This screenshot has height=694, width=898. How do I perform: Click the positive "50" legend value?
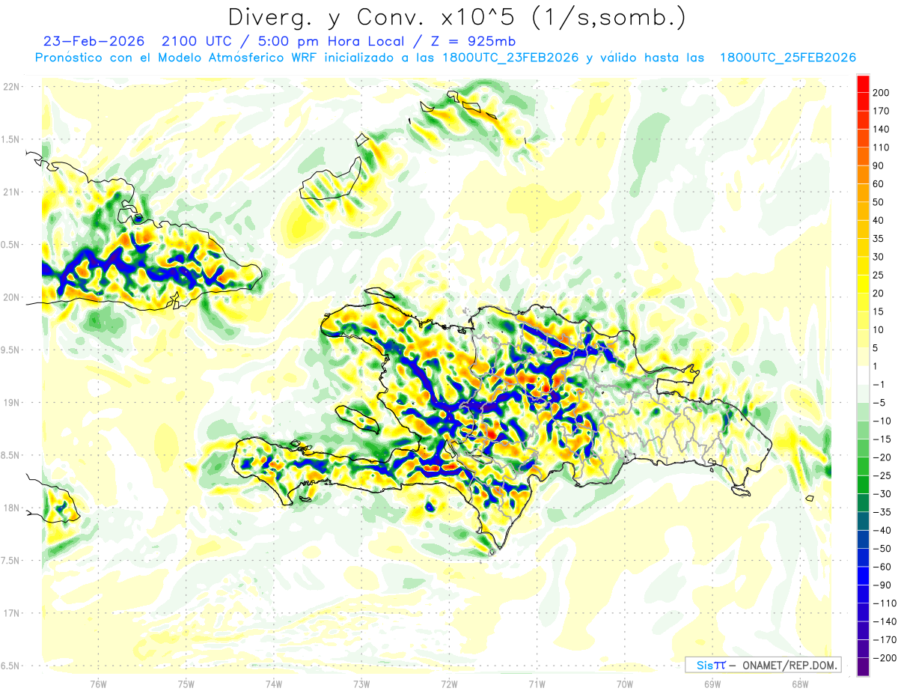pyautogui.click(x=879, y=202)
